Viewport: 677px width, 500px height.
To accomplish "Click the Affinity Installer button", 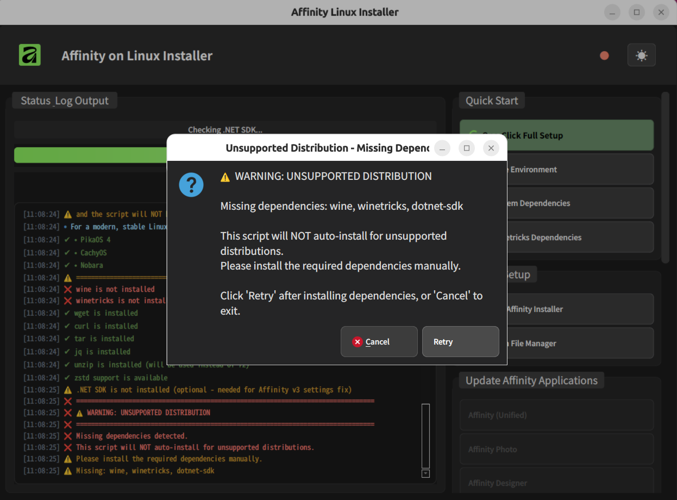I will pos(556,309).
